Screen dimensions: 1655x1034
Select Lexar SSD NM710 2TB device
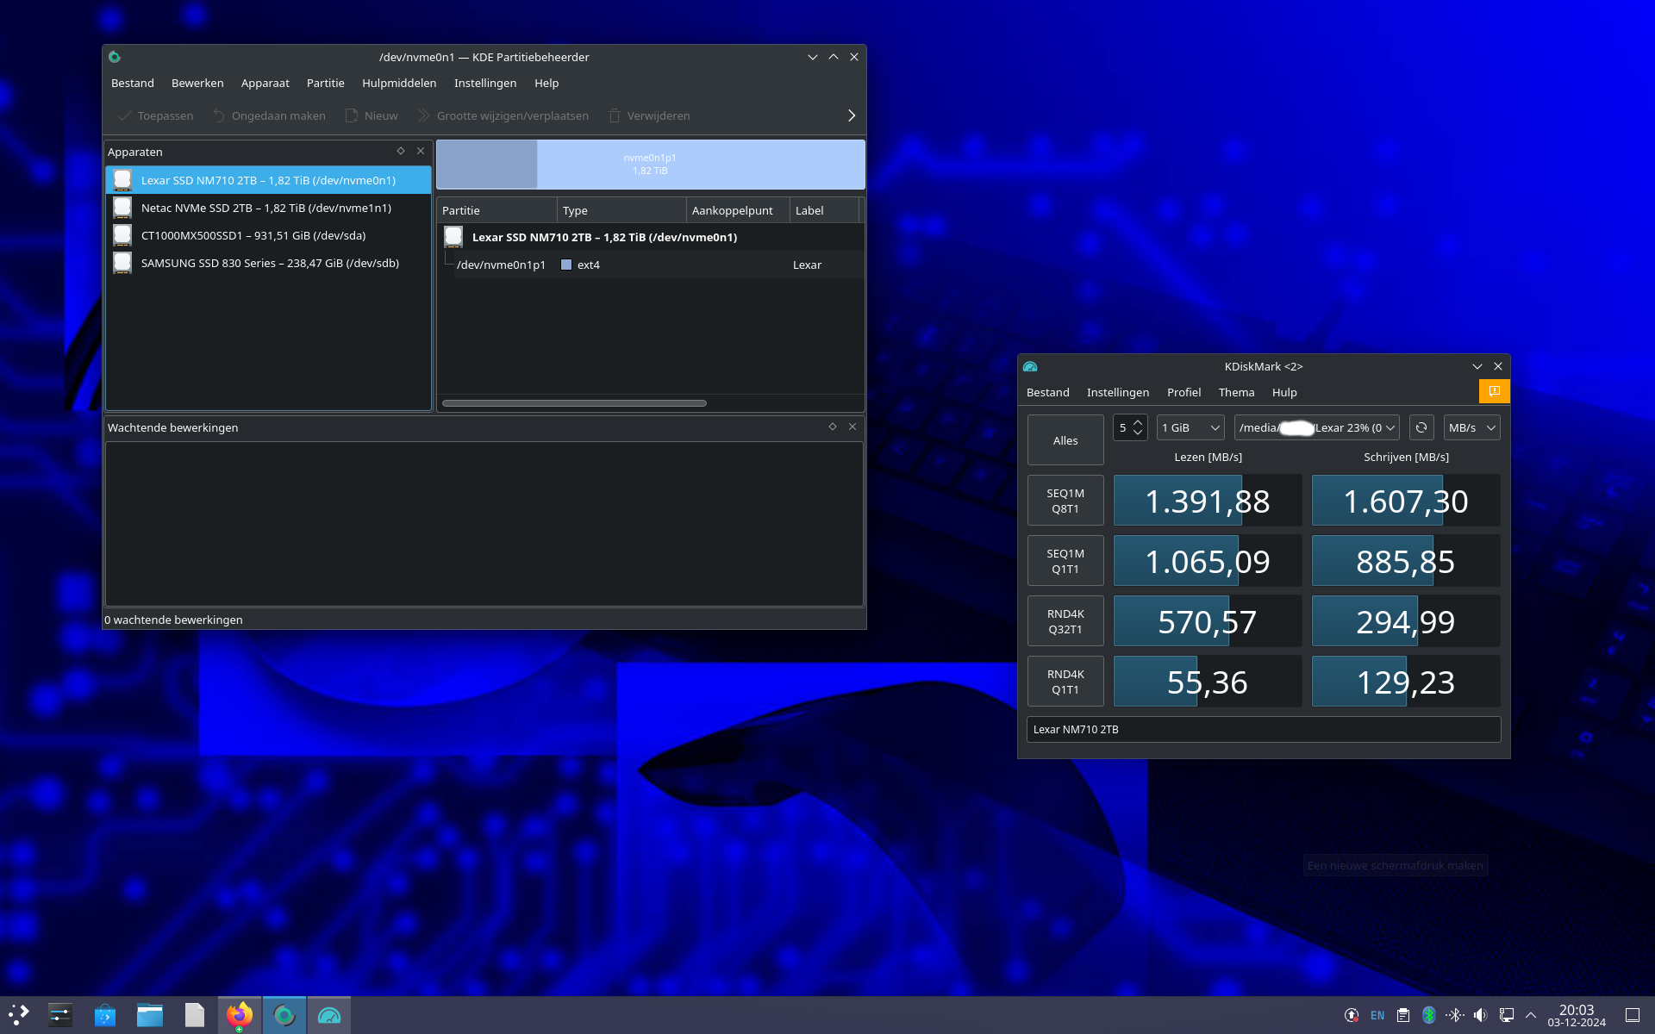click(x=268, y=180)
